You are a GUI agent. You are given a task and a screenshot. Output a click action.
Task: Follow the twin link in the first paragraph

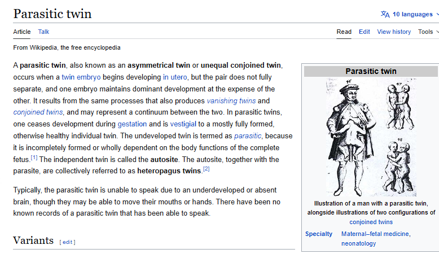click(68, 77)
